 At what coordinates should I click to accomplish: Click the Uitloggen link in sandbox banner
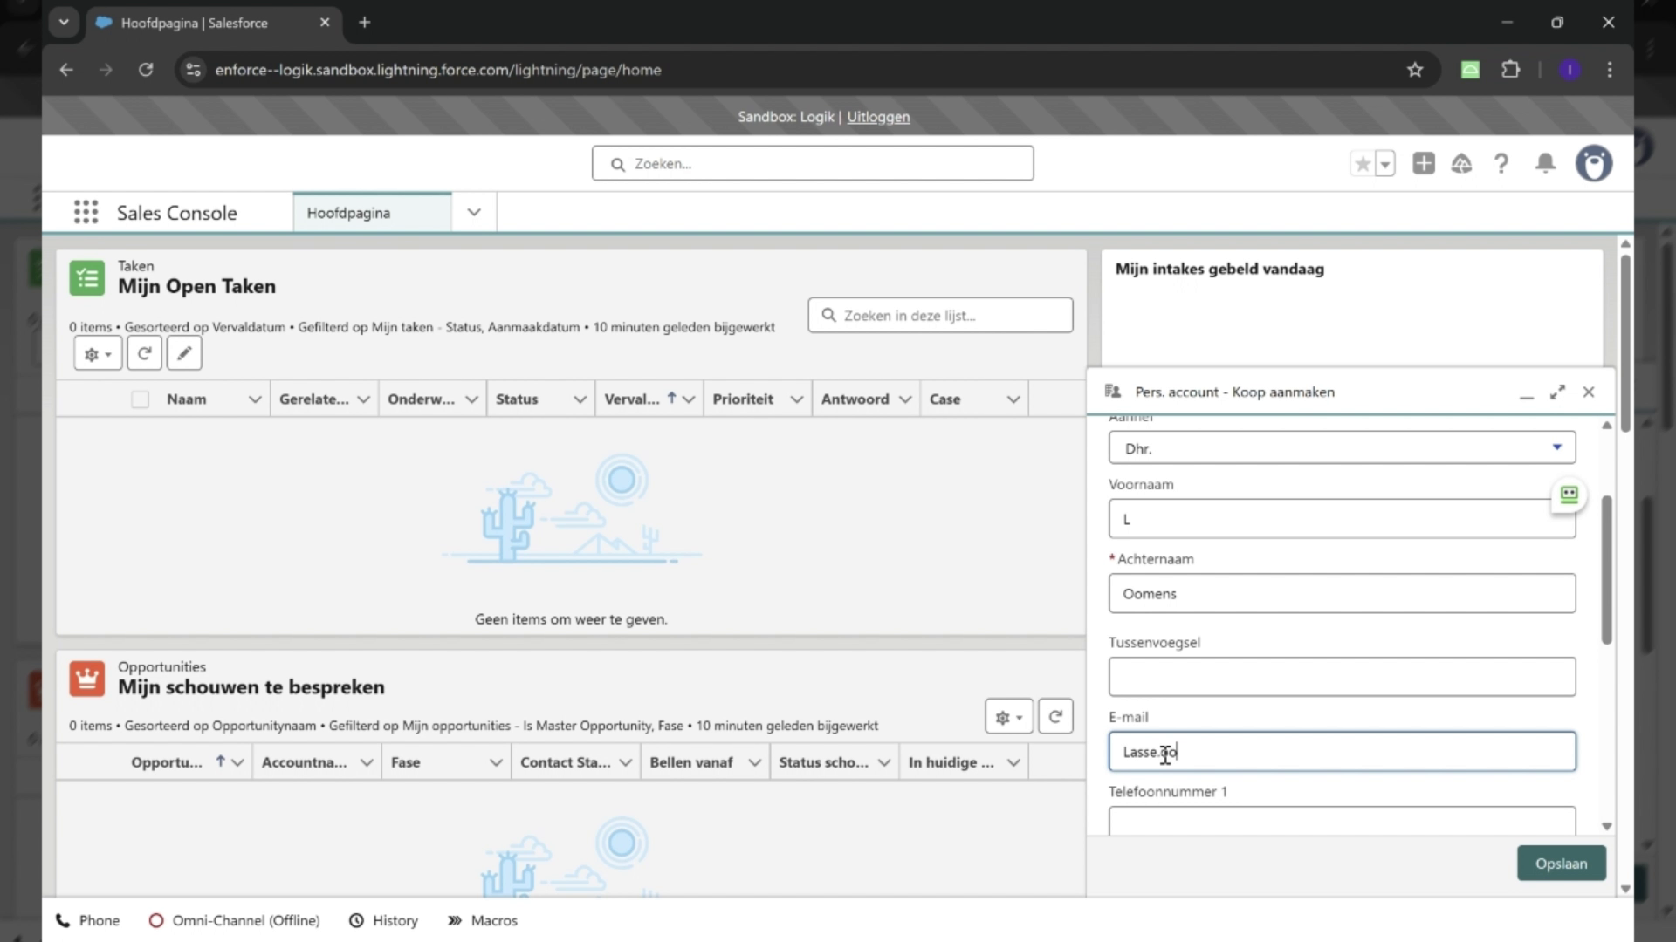click(878, 116)
